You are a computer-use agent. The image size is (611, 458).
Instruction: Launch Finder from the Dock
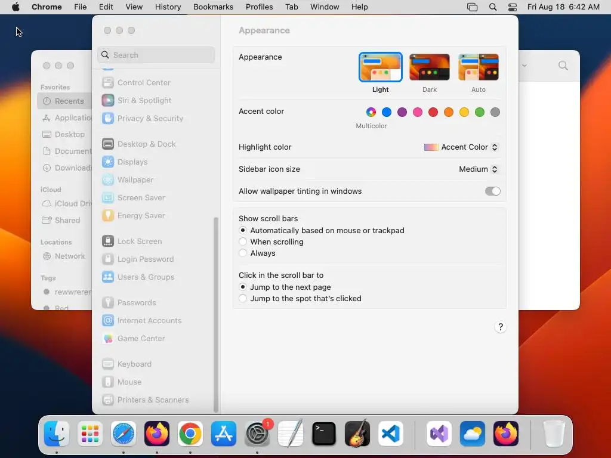[x=57, y=434]
